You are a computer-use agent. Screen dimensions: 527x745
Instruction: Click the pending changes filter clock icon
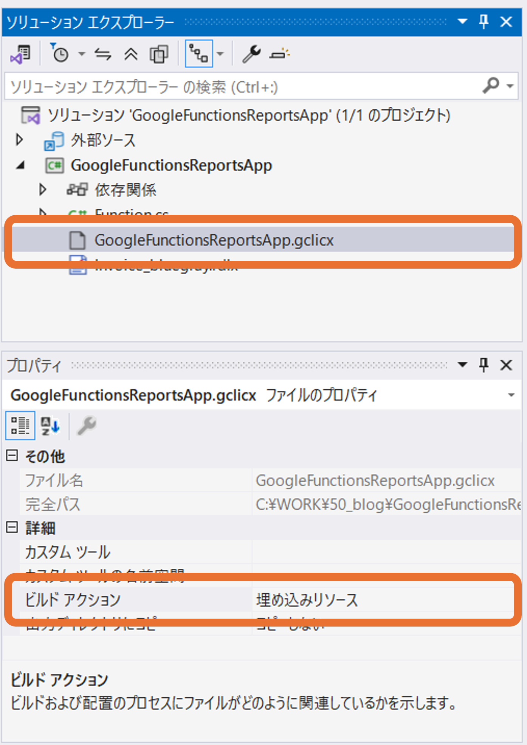coord(60,54)
